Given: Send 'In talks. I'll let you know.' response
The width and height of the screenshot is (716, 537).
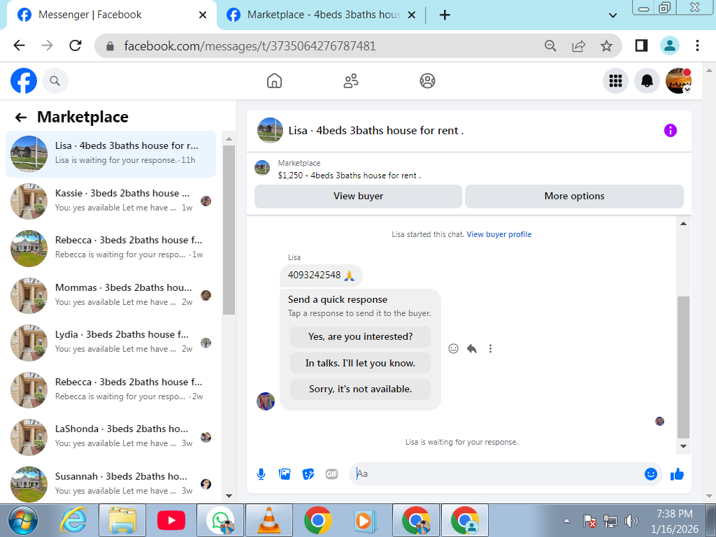Looking at the screenshot, I should click(x=360, y=364).
